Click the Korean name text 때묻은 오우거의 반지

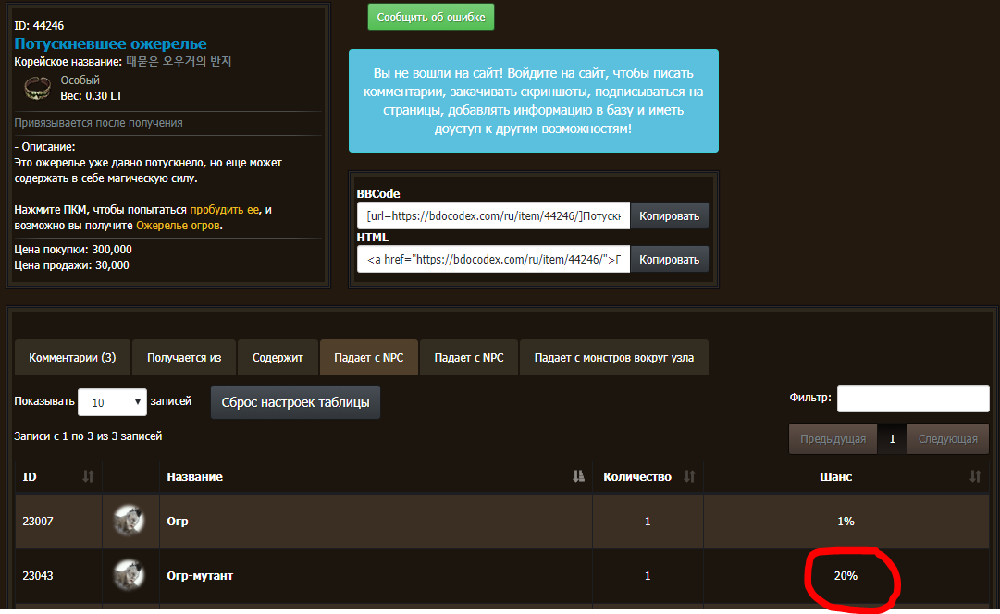click(179, 61)
